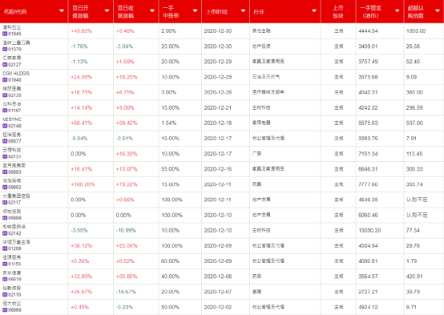
Task: Open the 行业 column filter dropdown
Action: [313, 11]
